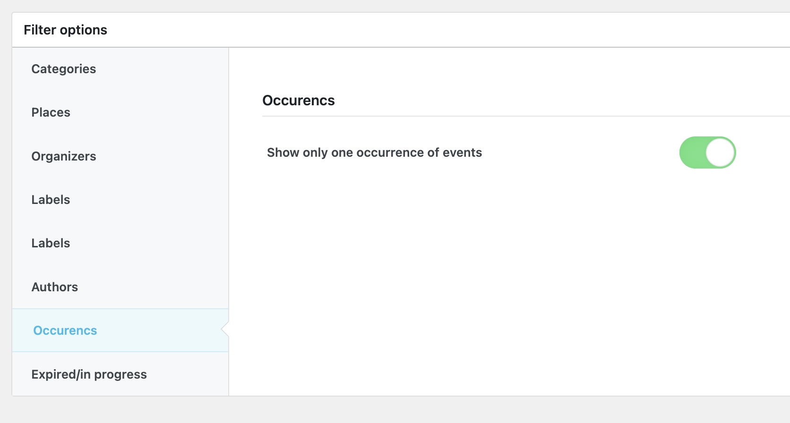Open the Authors filter tab
The width and height of the screenshot is (790, 423).
120,287
